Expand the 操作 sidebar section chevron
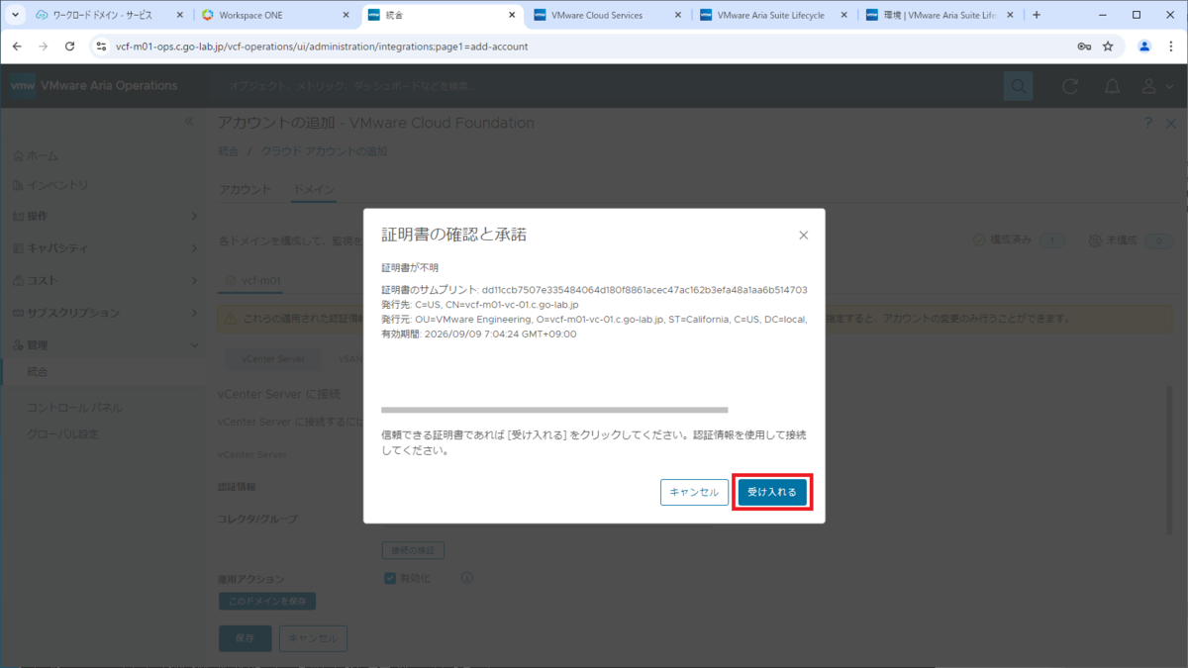Viewport: 1188px width, 668px height. click(194, 216)
